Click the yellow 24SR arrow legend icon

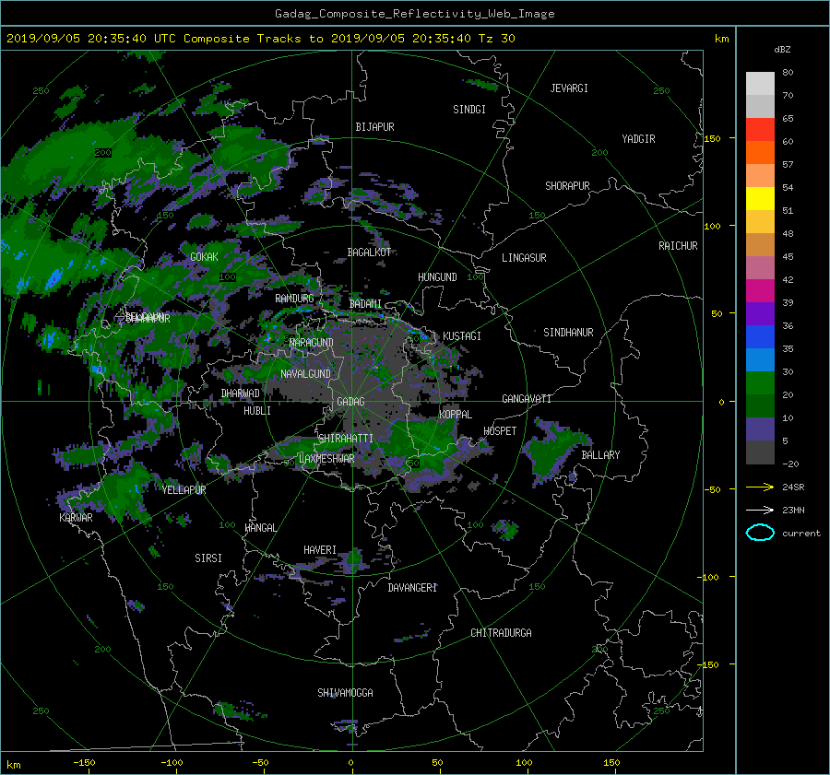click(760, 487)
